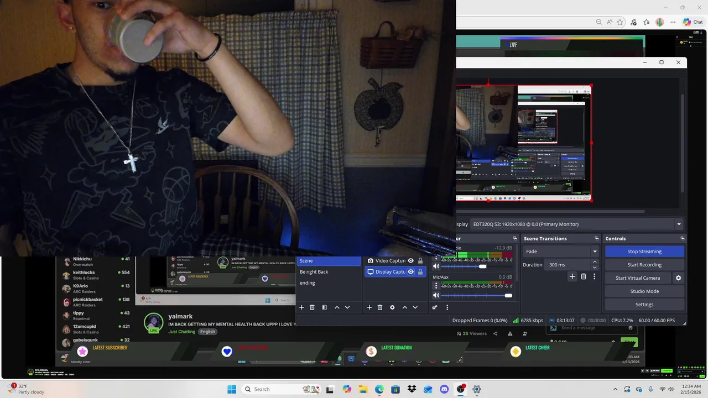Click browser zoom-out magnifier icon
This screenshot has height=398, width=708.
[x=599, y=22]
